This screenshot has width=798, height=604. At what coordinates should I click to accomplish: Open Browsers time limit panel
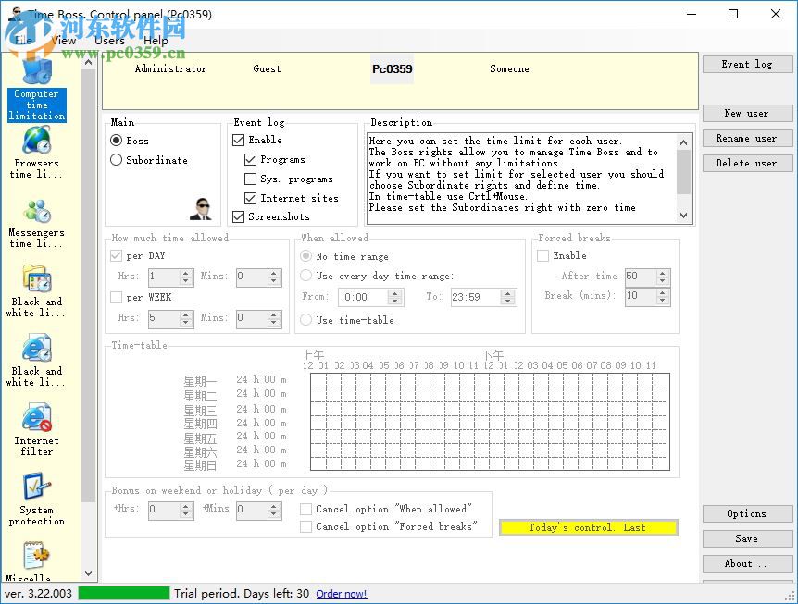coord(36,153)
